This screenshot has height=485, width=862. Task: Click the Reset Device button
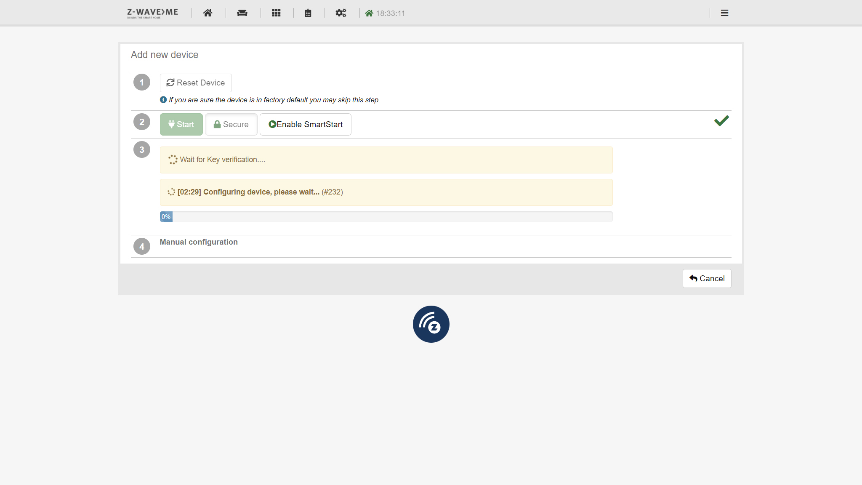[196, 83]
